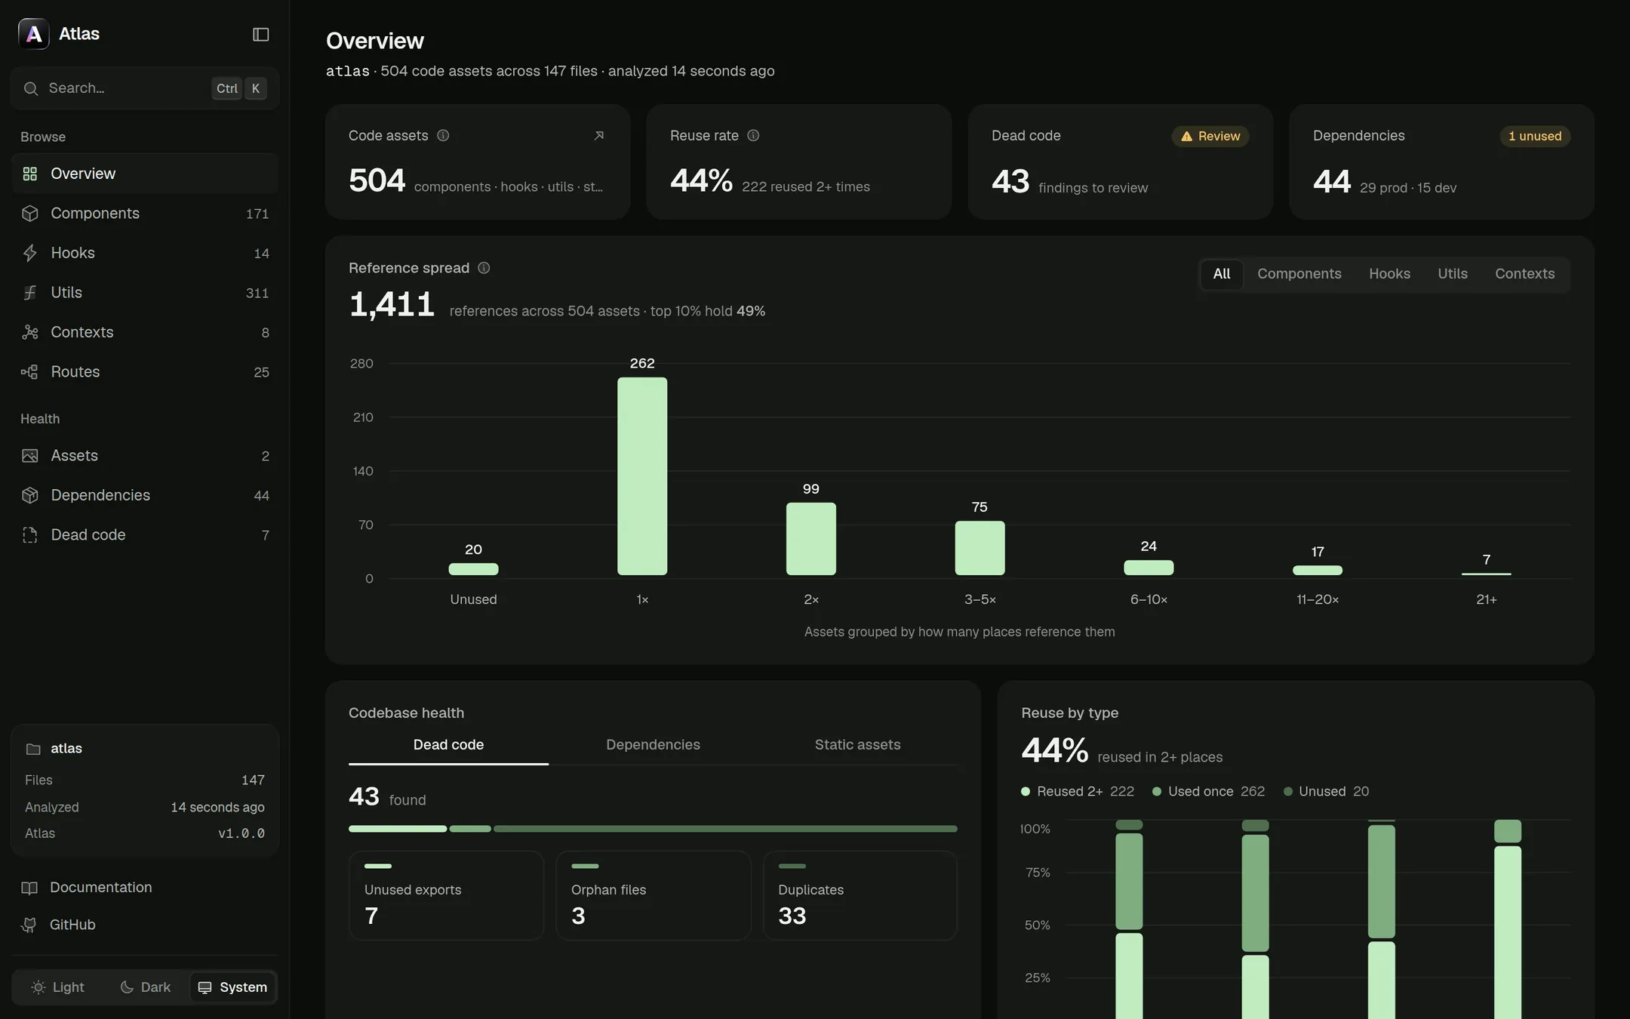This screenshot has height=1019, width=1630.
Task: Select the System theme option
Action: (232, 987)
